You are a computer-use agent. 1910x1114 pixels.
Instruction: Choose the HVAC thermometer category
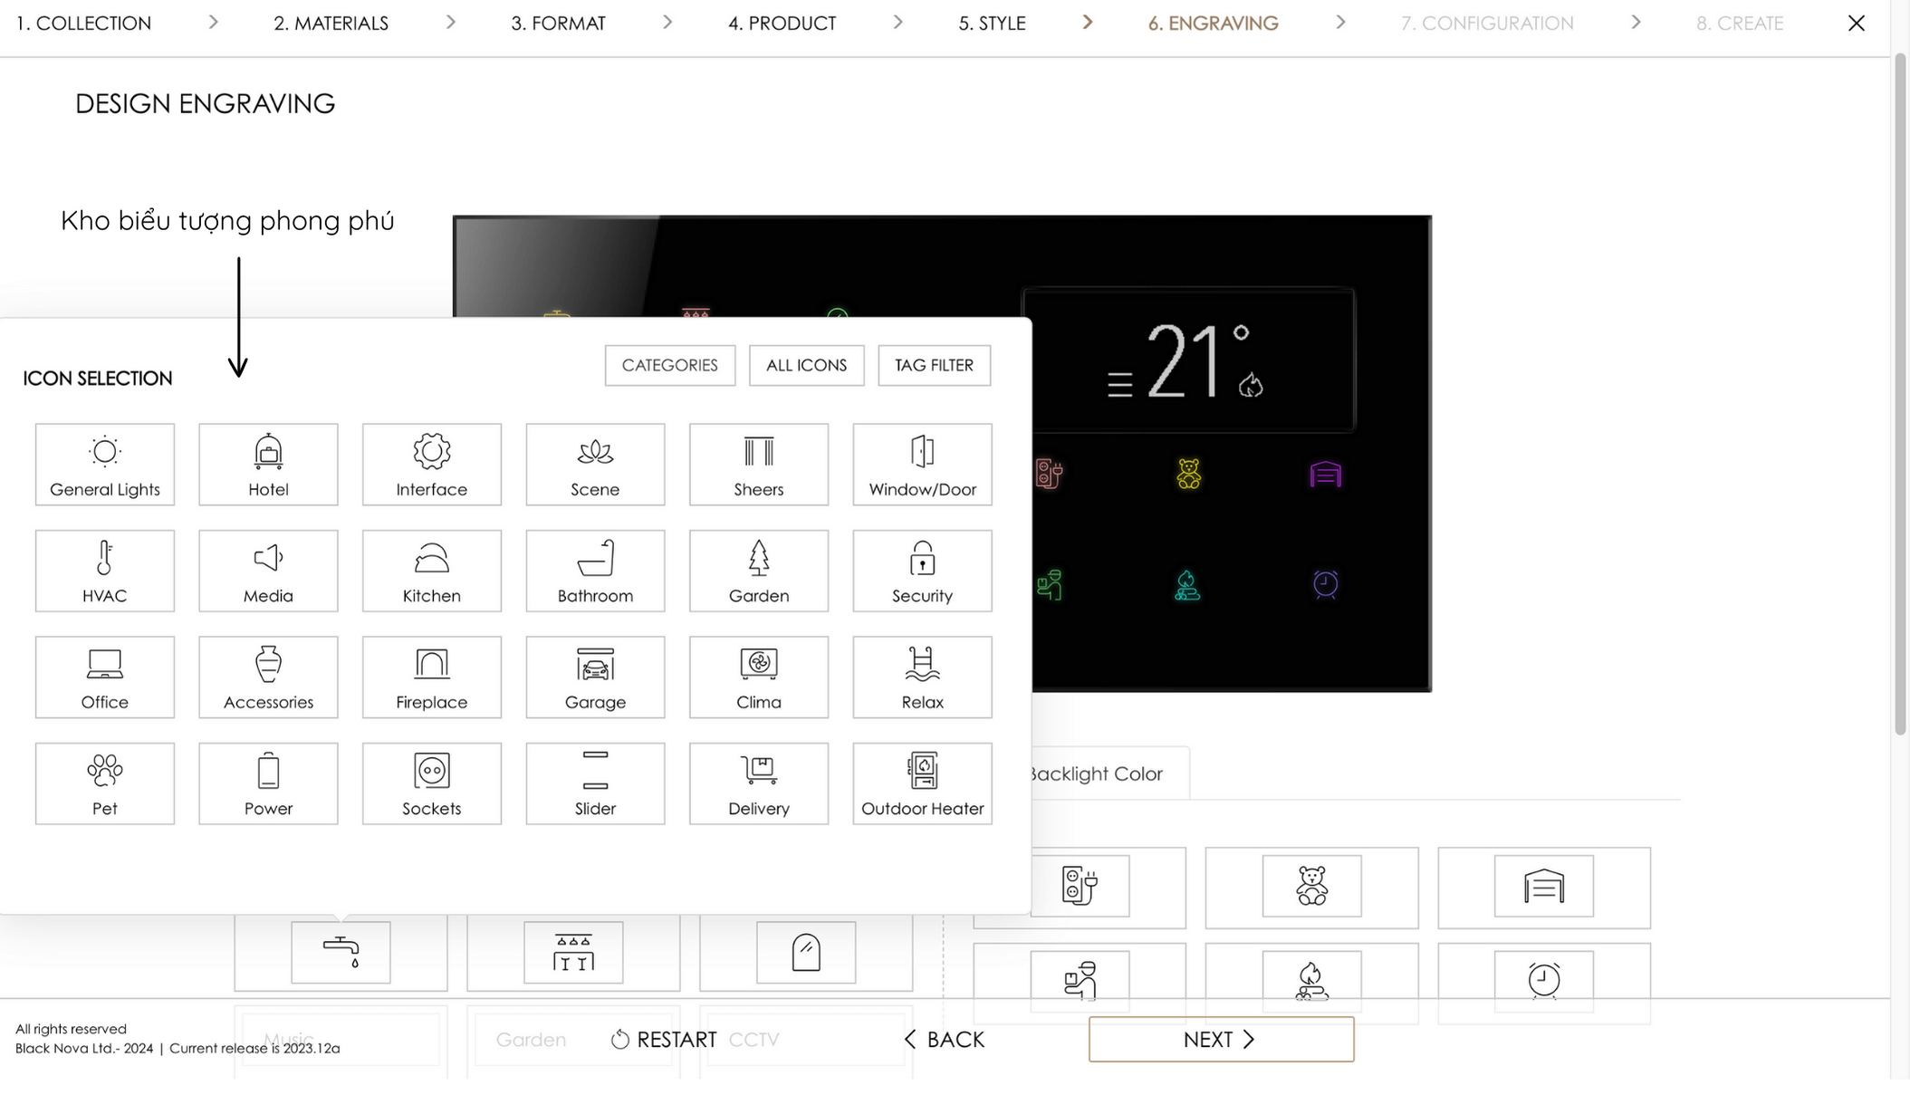coord(105,571)
